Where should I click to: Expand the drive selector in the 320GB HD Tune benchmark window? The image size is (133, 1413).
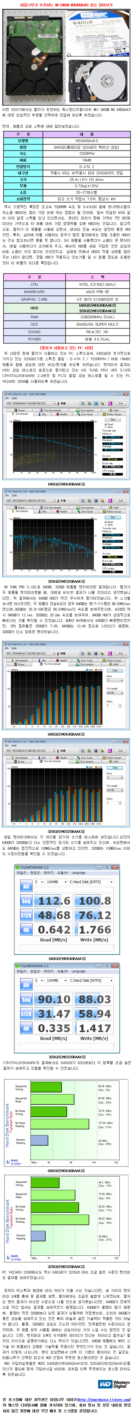(55, 501)
